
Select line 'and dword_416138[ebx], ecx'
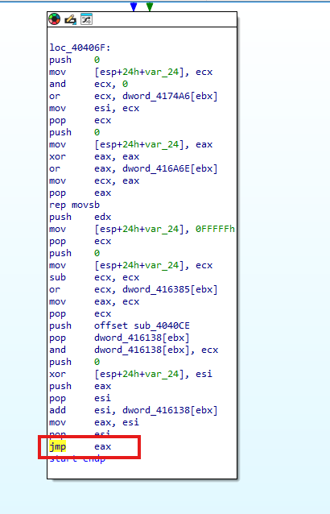point(134,350)
